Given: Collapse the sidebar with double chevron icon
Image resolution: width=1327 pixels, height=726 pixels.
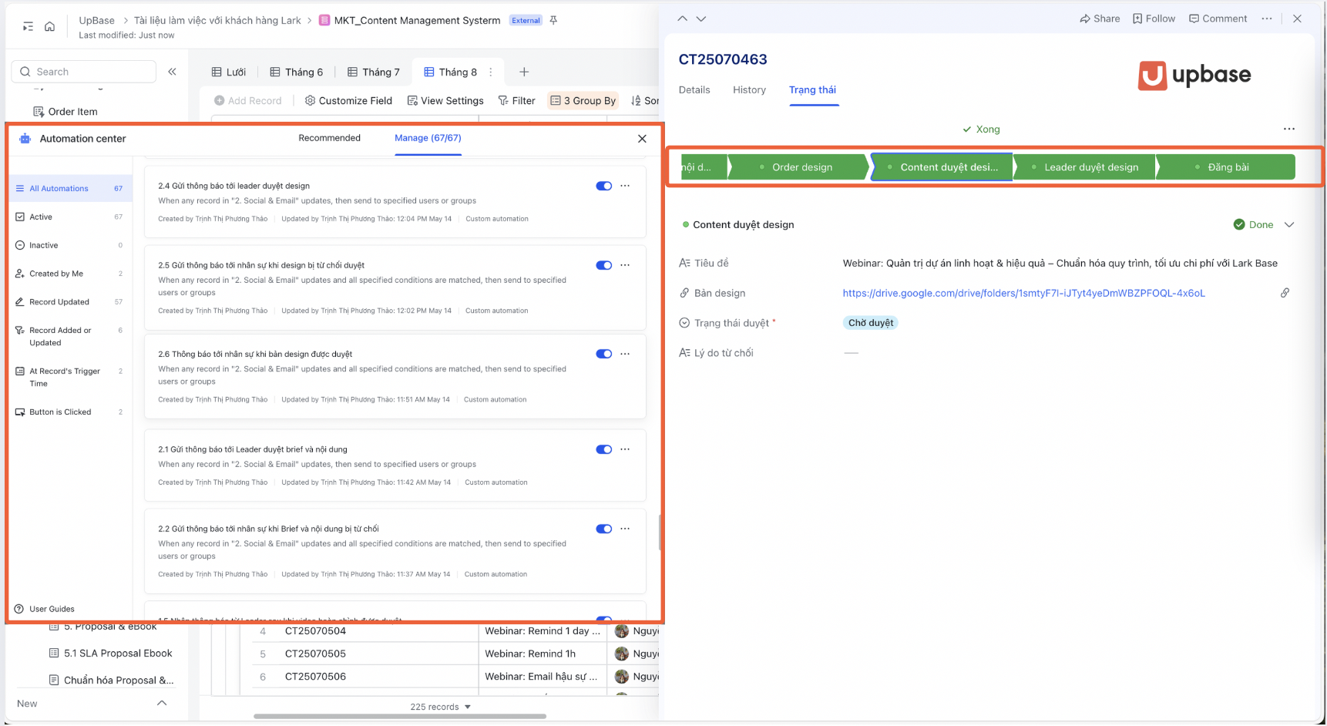Looking at the screenshot, I should pos(172,72).
